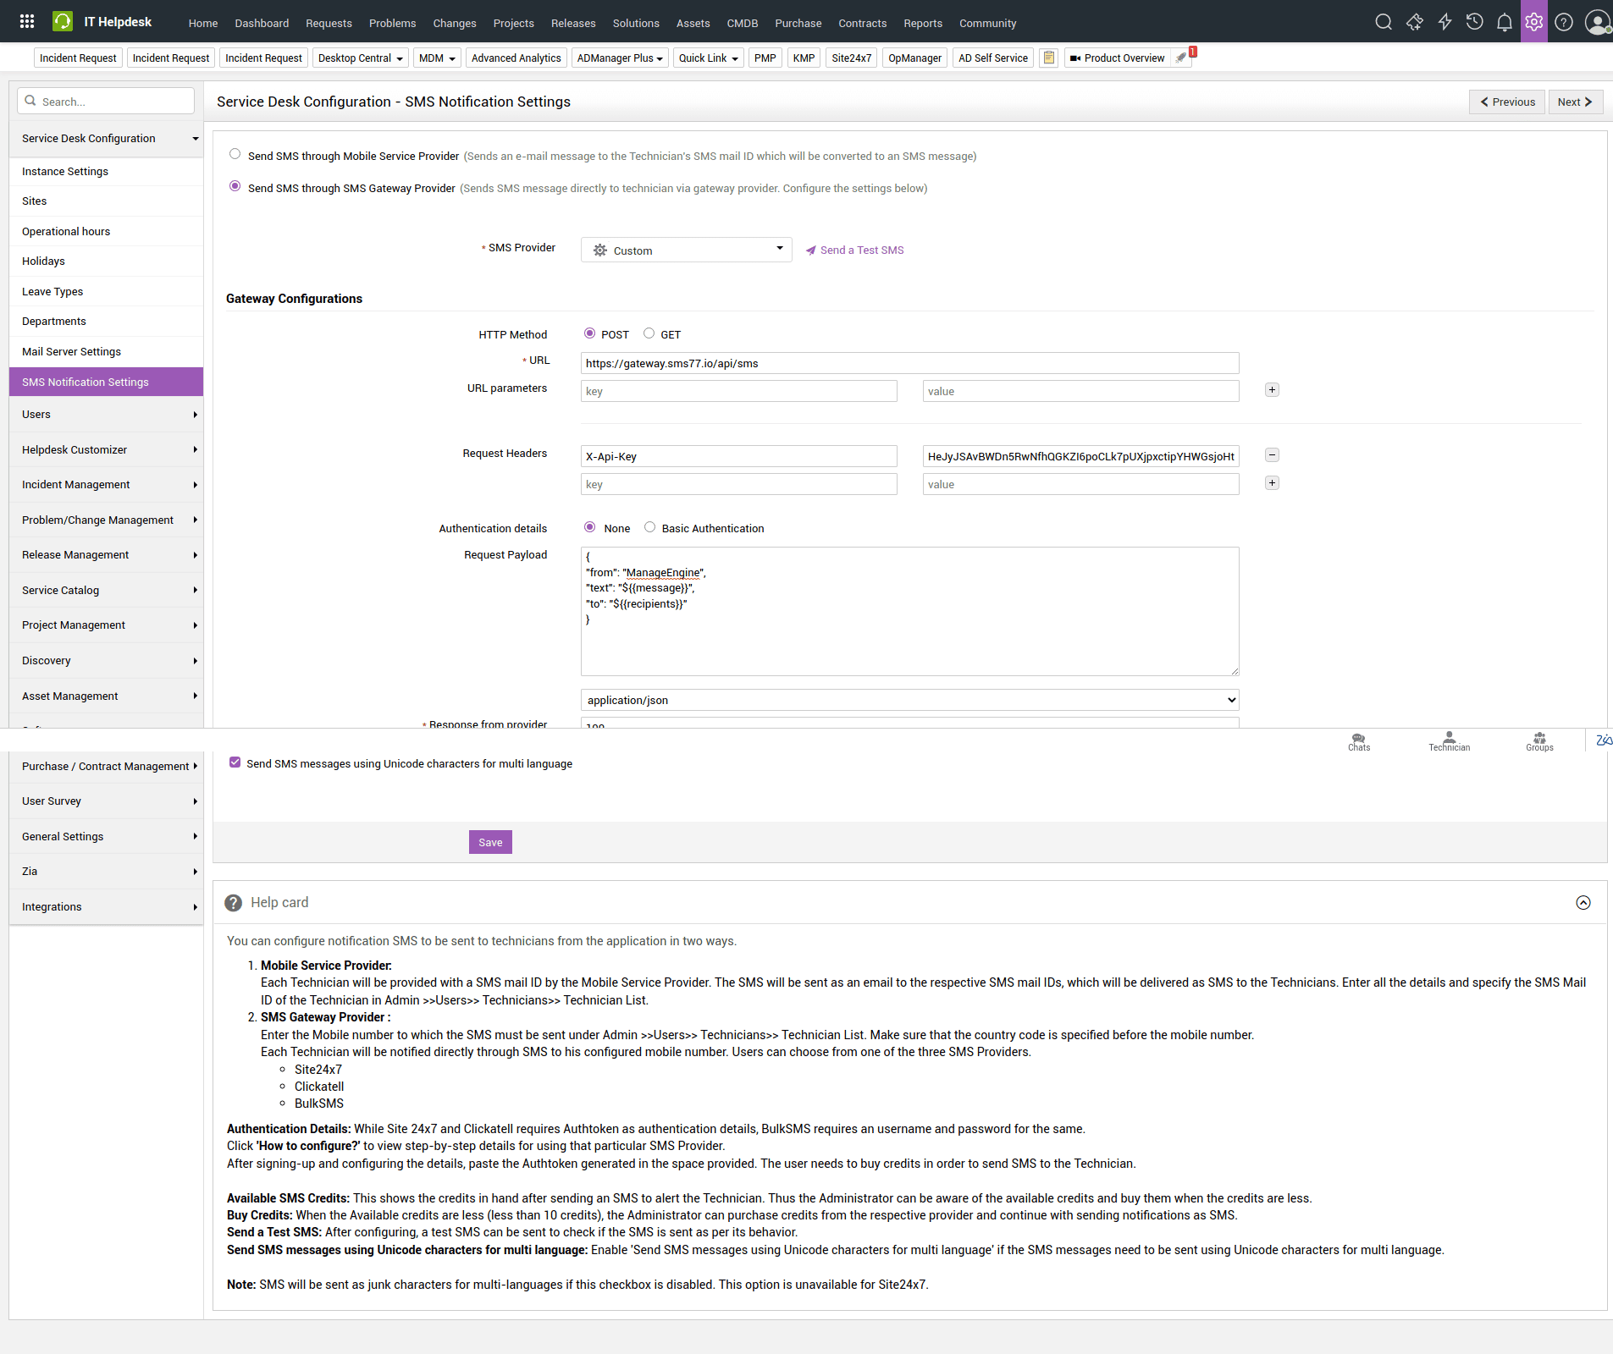Open the apps grid launcher icon
This screenshot has width=1613, height=1354.
[x=27, y=22]
